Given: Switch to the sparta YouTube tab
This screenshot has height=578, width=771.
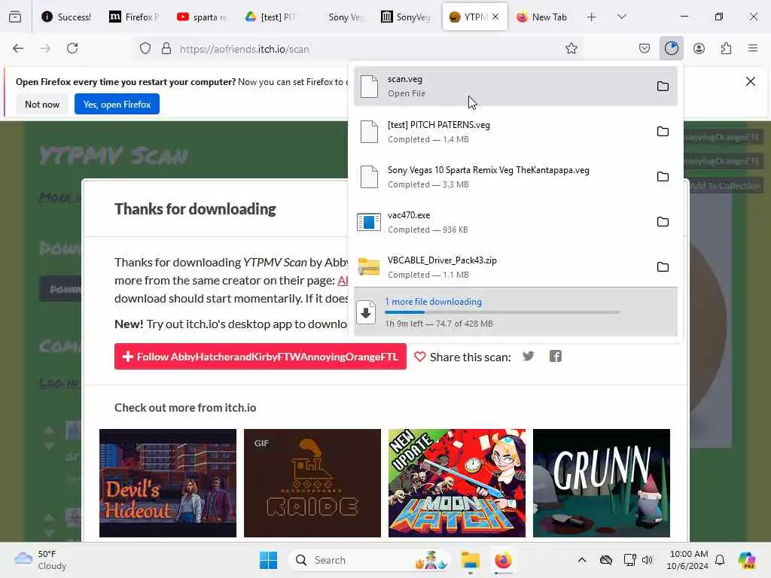Looking at the screenshot, I should 202,17.
